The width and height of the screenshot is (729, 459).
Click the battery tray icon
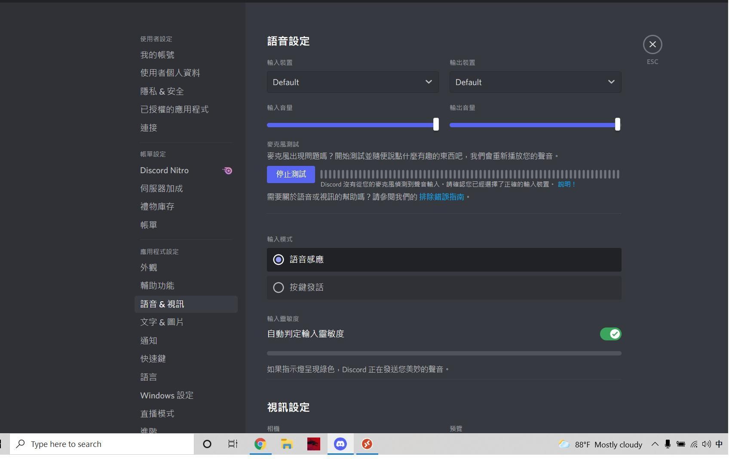point(681,444)
